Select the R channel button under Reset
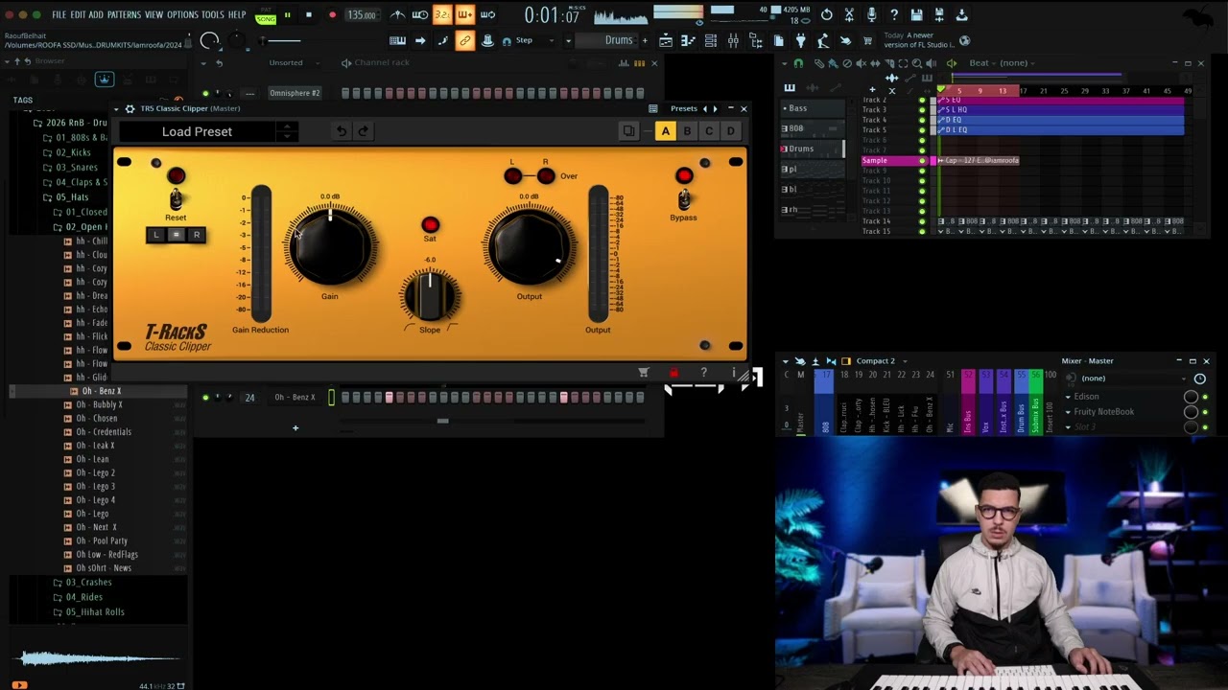 pos(197,235)
